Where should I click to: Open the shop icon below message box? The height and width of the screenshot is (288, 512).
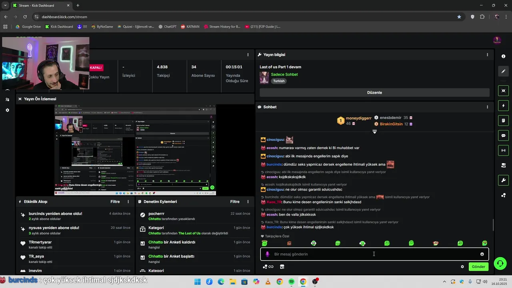click(282, 267)
